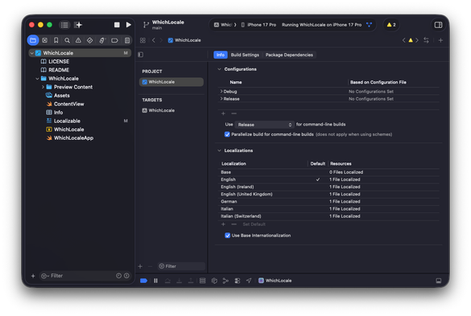
Task: Open the Source Control navigator
Action: [45, 40]
